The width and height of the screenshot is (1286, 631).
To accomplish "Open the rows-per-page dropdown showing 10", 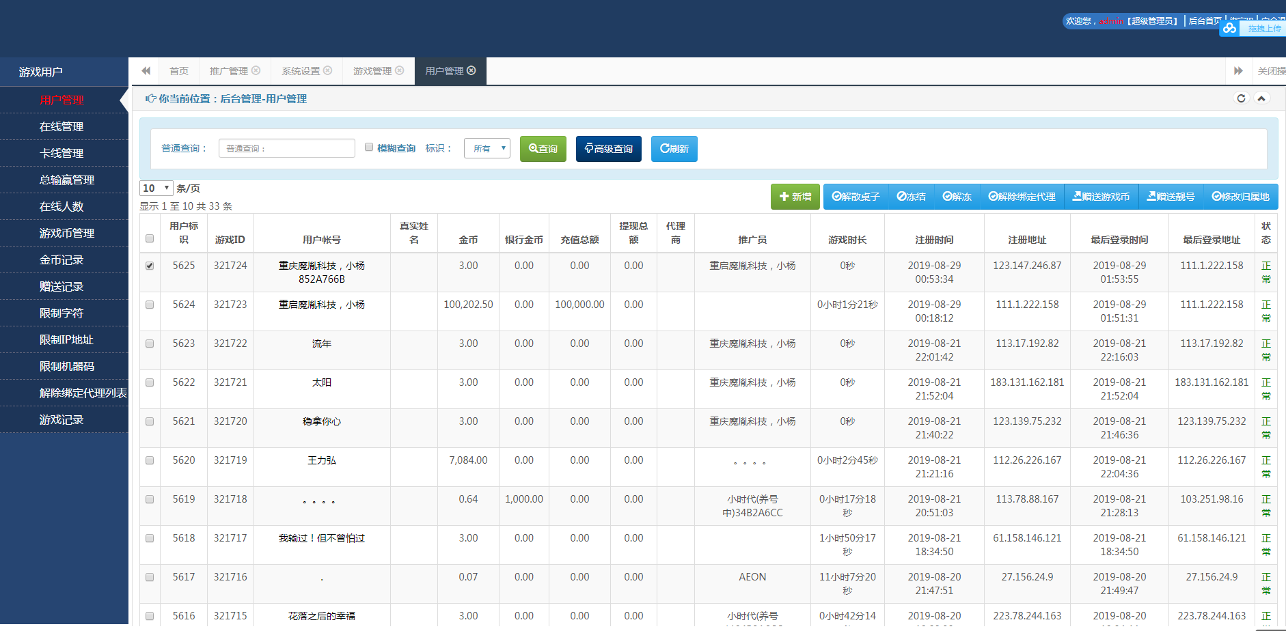I will click(x=156, y=188).
